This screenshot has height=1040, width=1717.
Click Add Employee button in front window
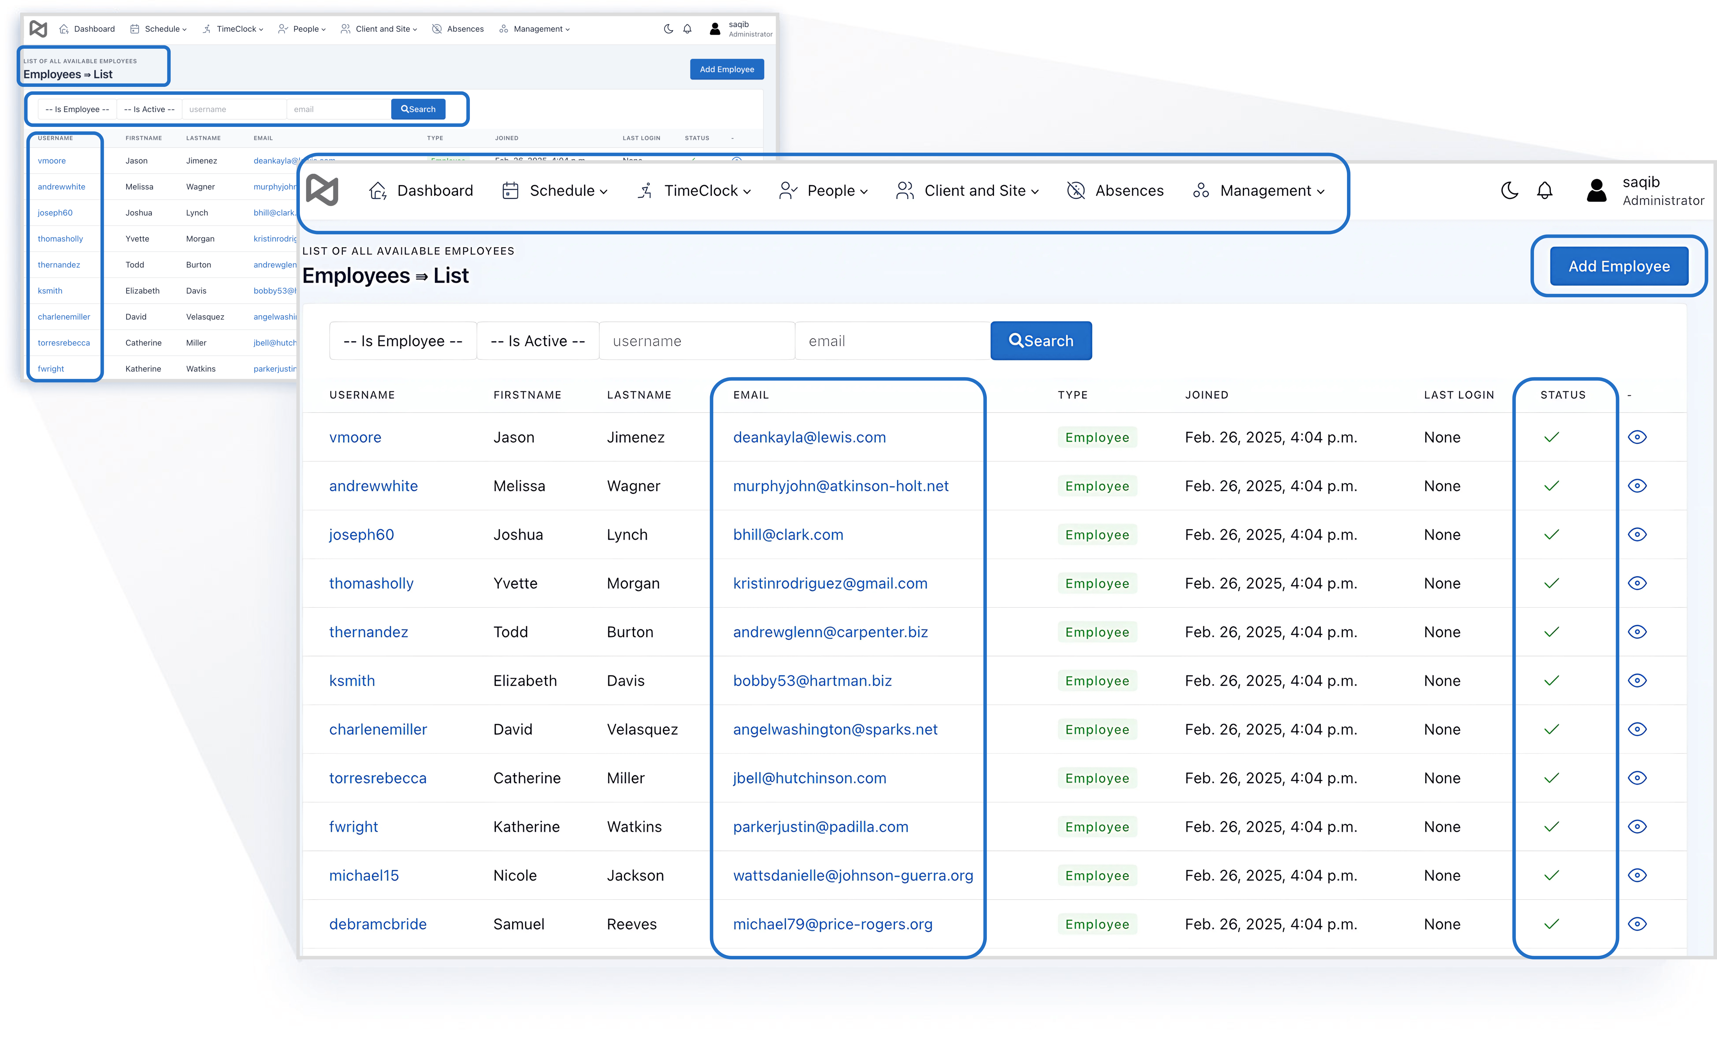click(x=1619, y=266)
